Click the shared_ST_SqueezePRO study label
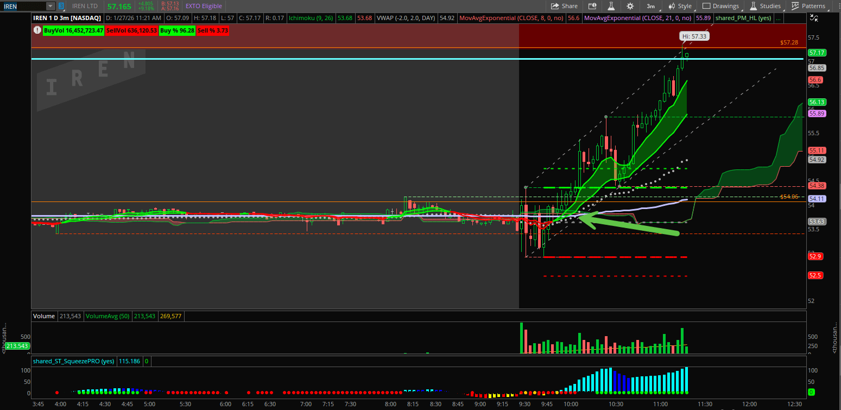 click(73, 361)
